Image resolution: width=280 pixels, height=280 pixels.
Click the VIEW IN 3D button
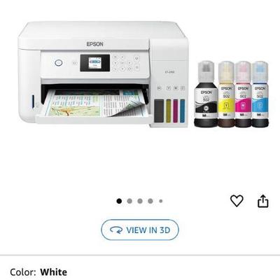[x=140, y=230]
